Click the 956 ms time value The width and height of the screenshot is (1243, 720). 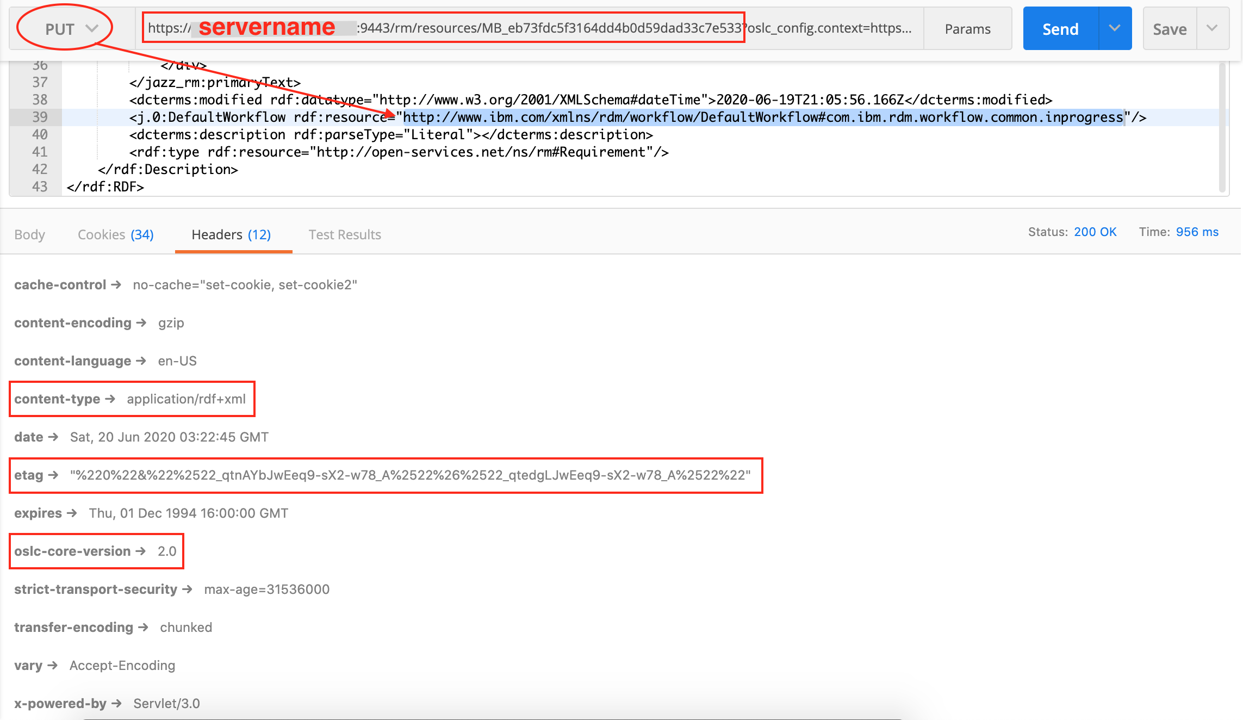[x=1197, y=232]
